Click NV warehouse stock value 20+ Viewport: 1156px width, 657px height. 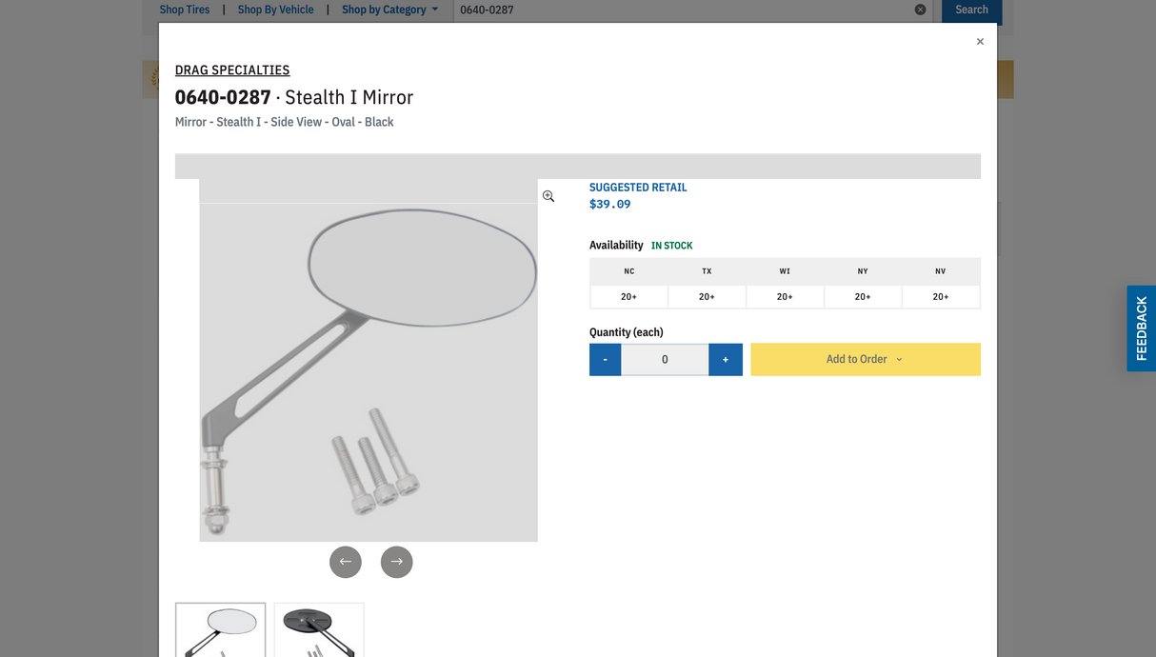(941, 297)
